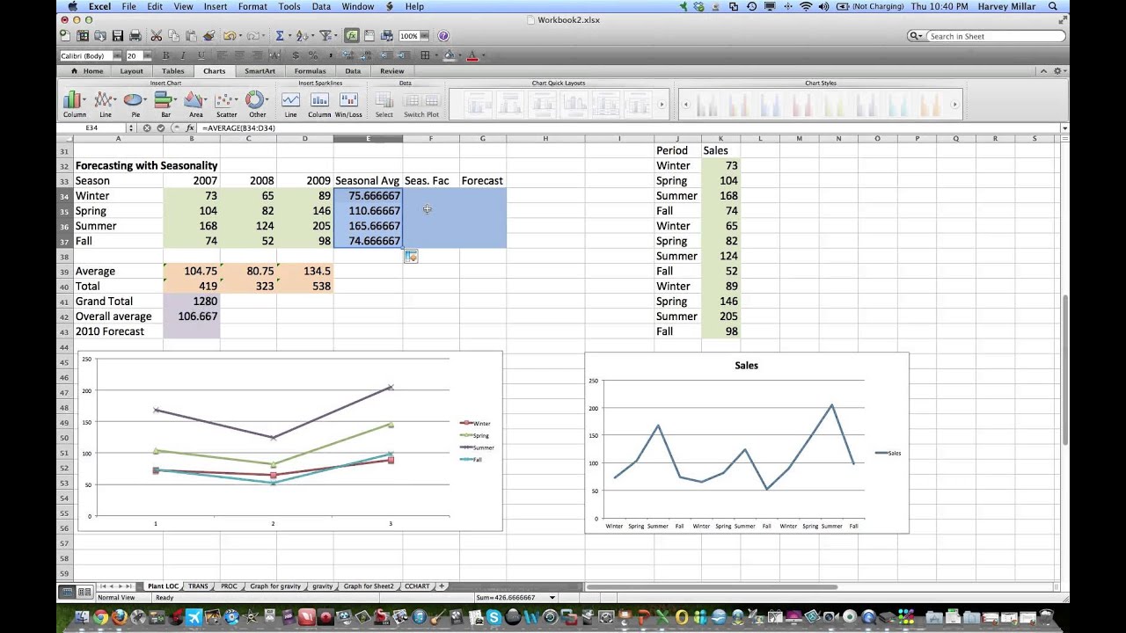Click the Sort A-Z icon
Screen dimensions: 1126x633
click(301, 36)
